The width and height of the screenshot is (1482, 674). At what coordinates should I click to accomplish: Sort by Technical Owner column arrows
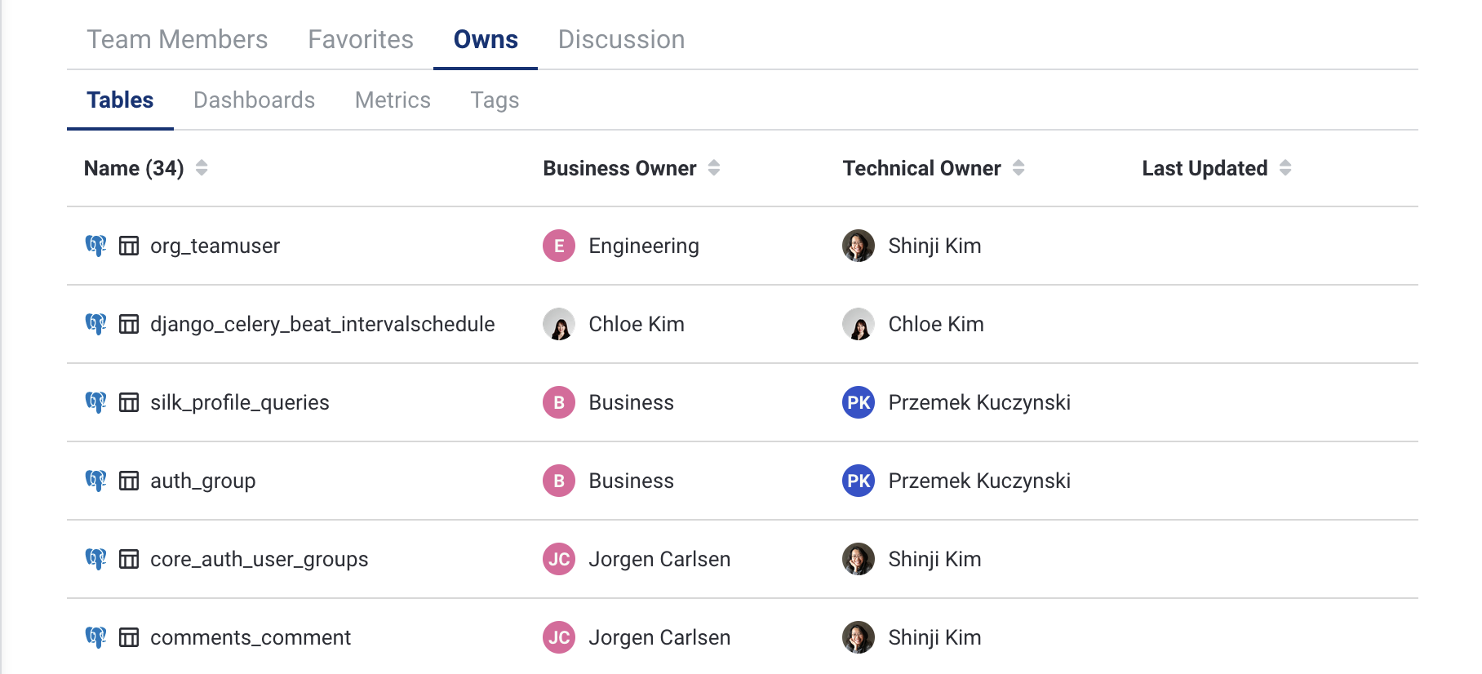(1018, 168)
